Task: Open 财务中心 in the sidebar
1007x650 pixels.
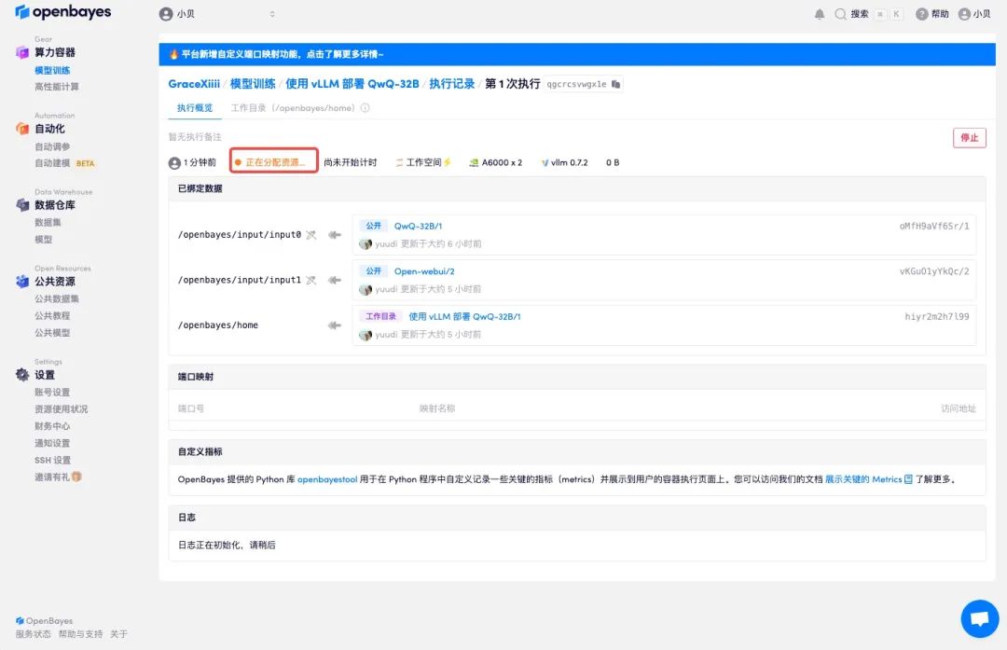Action: click(x=52, y=426)
